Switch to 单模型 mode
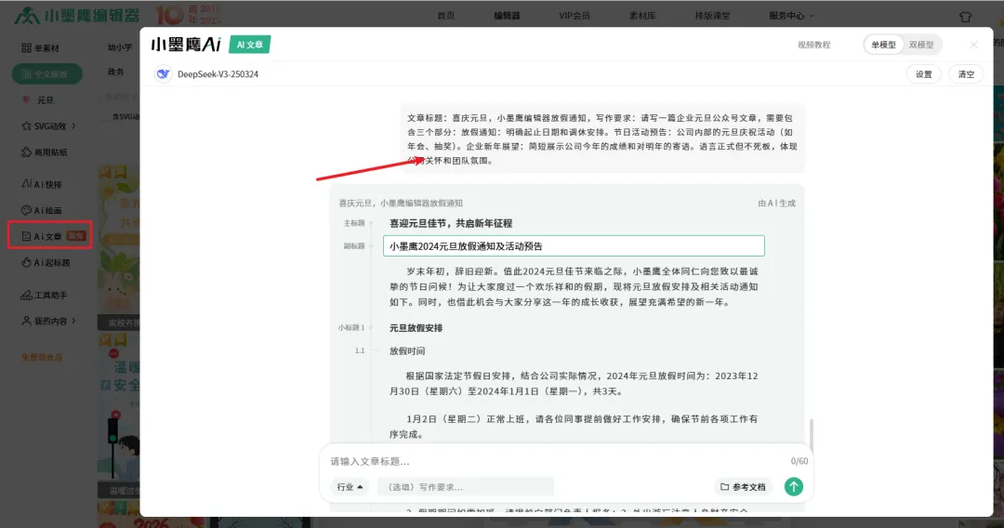Image resolution: width=1004 pixels, height=528 pixels. tap(884, 45)
